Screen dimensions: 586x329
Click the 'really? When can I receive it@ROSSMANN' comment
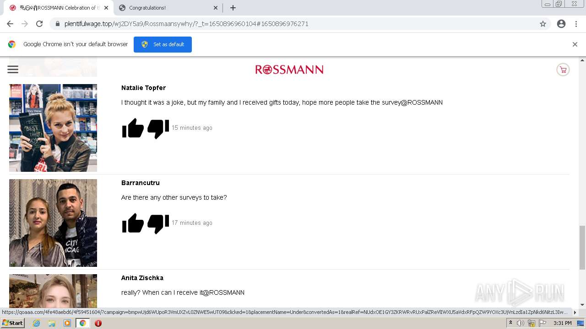(x=183, y=292)
